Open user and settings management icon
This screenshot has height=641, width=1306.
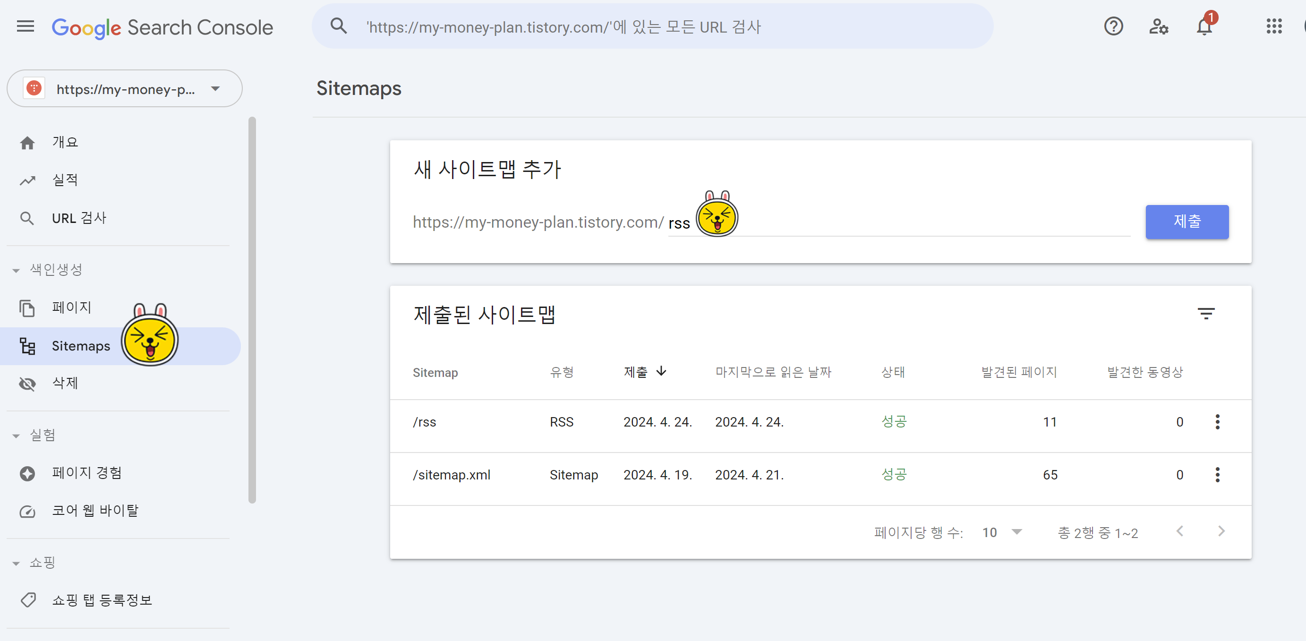(1159, 26)
